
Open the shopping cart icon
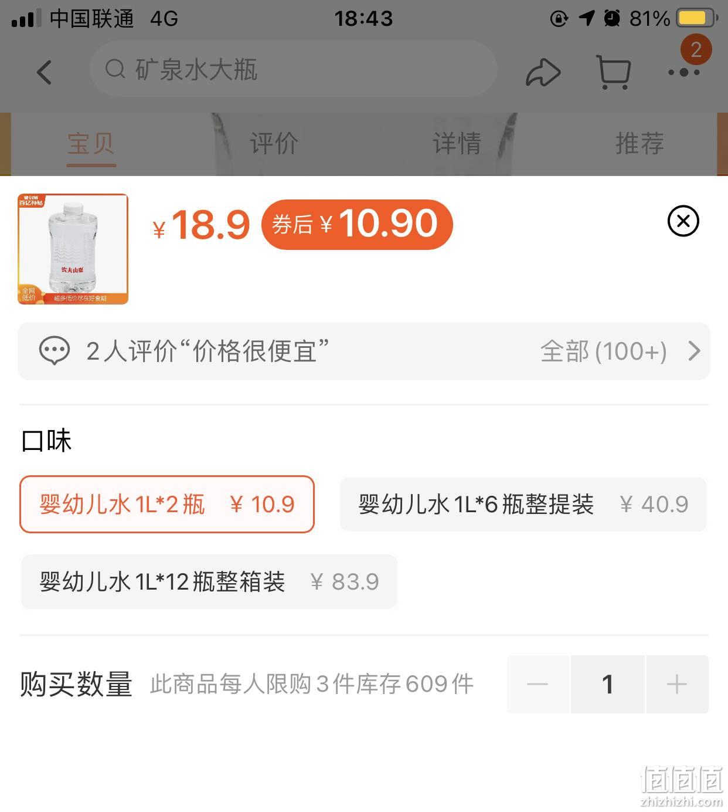click(x=613, y=72)
